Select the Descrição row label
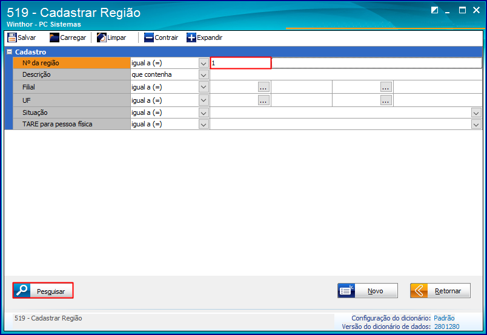 coord(71,74)
